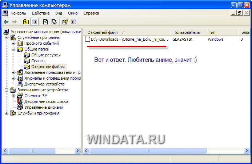Click the list pane left scroll arrow
This screenshot has width=252, height=164.
86,151
